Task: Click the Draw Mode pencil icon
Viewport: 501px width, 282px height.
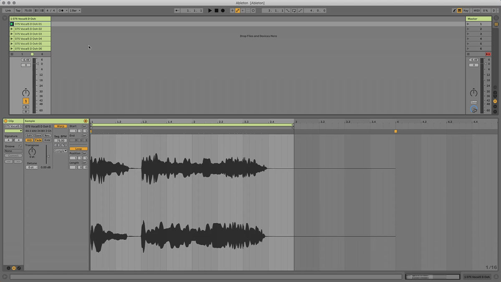Action: coord(454,10)
